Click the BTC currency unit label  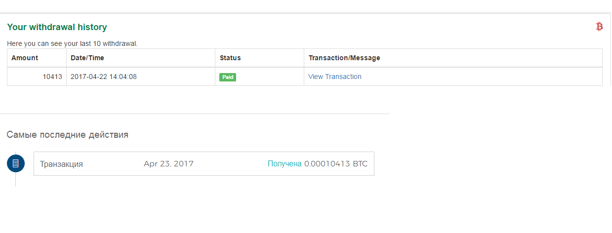coord(360,164)
